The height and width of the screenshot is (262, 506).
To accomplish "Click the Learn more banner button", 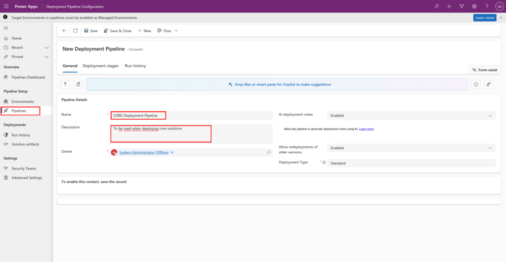I will click(484, 18).
